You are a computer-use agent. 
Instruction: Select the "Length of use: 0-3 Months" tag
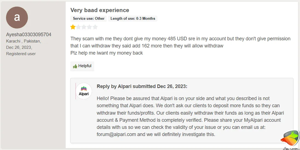click(132, 19)
